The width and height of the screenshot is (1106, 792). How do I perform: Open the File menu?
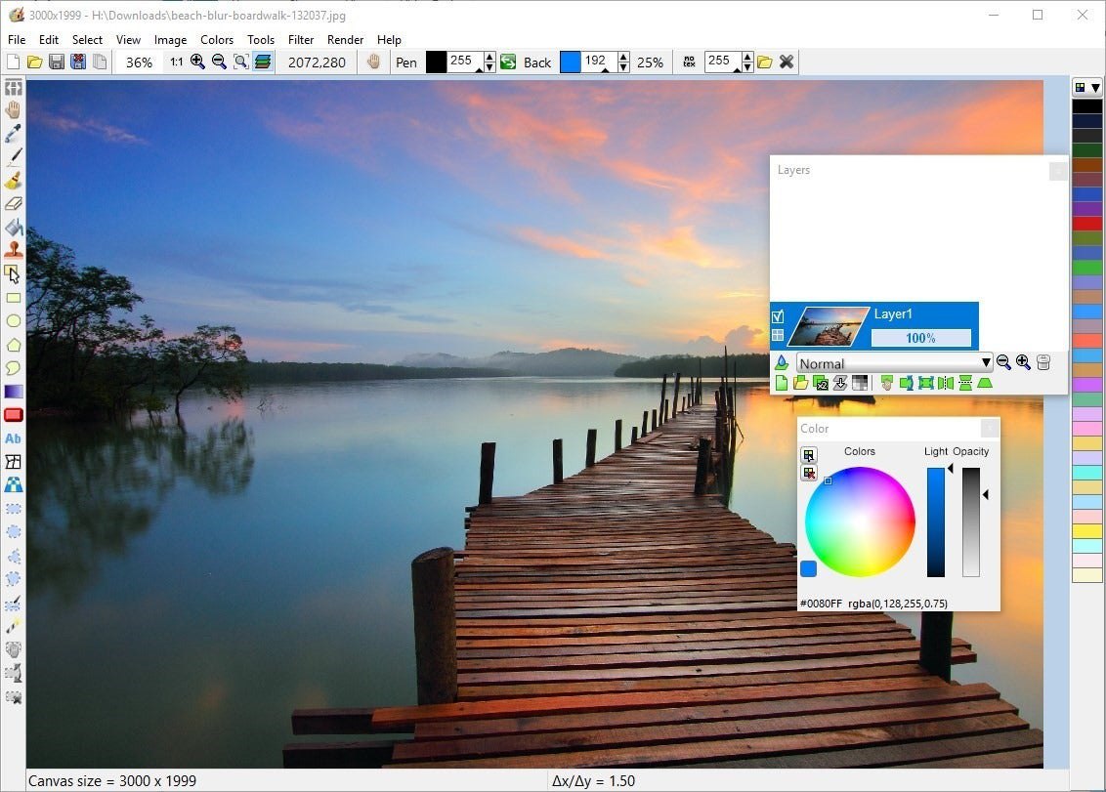(x=17, y=39)
